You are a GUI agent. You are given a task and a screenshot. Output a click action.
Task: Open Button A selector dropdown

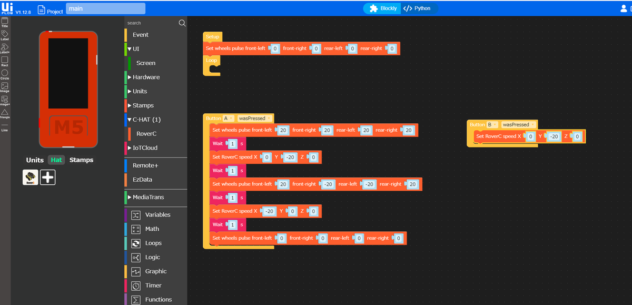229,119
